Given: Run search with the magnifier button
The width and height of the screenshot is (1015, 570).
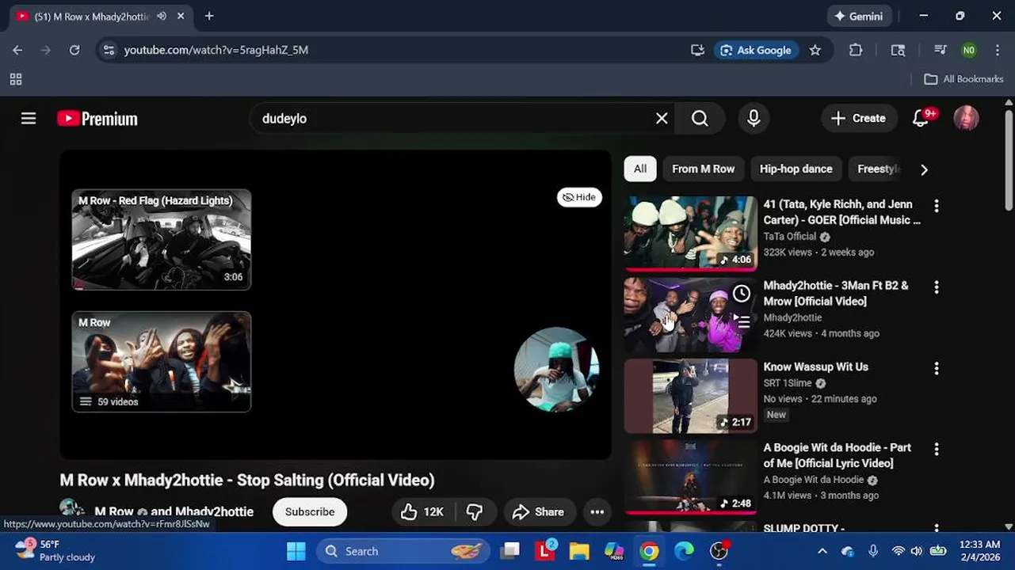Looking at the screenshot, I should pyautogui.click(x=700, y=118).
